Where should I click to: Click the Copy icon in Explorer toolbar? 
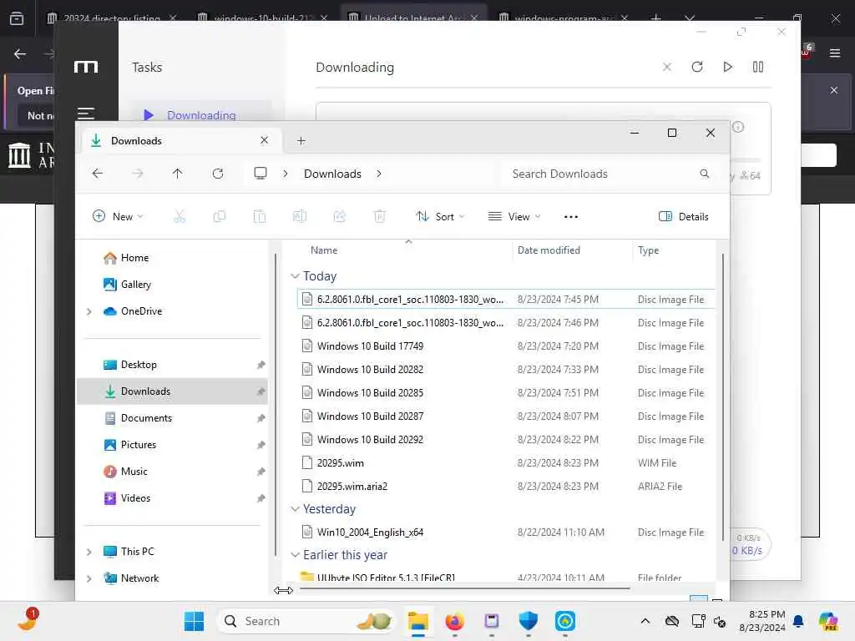[220, 216]
